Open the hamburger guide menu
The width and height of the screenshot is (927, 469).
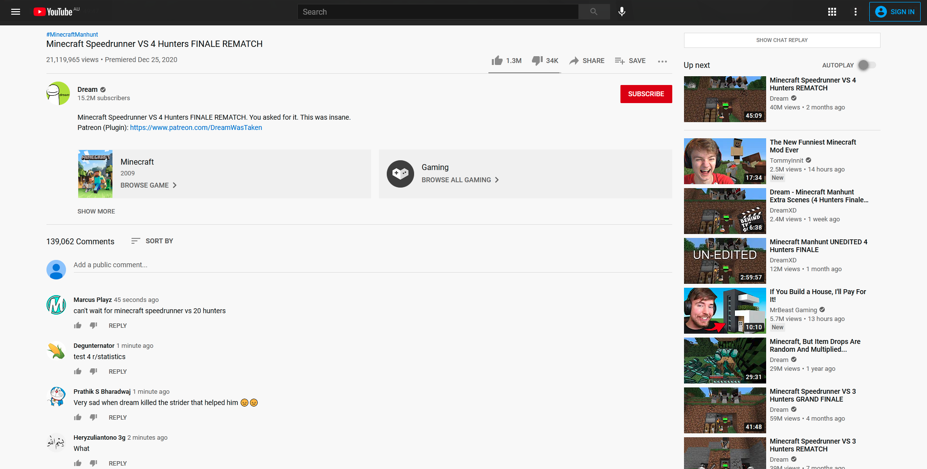16,12
